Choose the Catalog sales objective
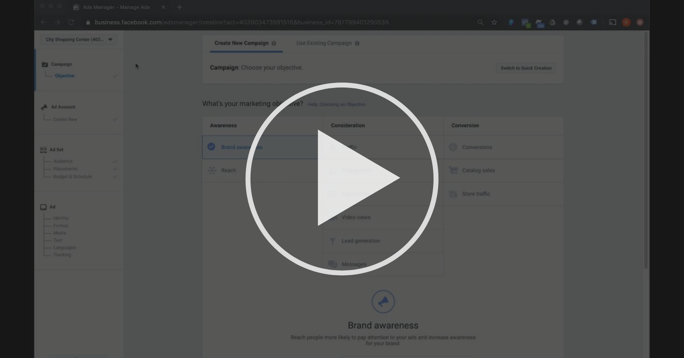This screenshot has width=684, height=358. point(503,171)
